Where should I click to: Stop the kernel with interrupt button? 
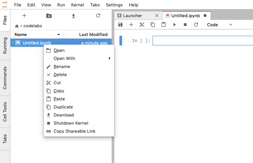185,25
